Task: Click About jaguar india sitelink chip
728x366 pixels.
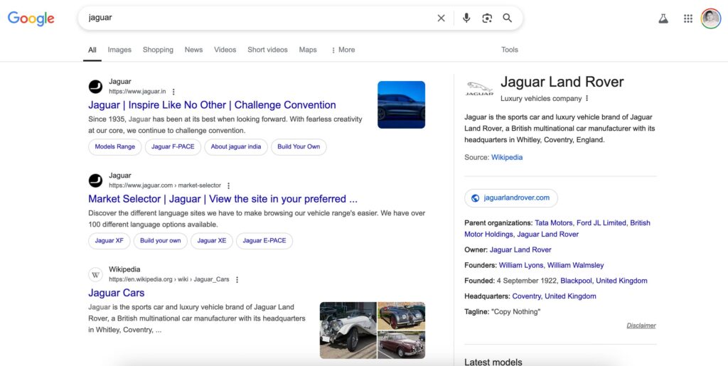Action: coord(236,146)
